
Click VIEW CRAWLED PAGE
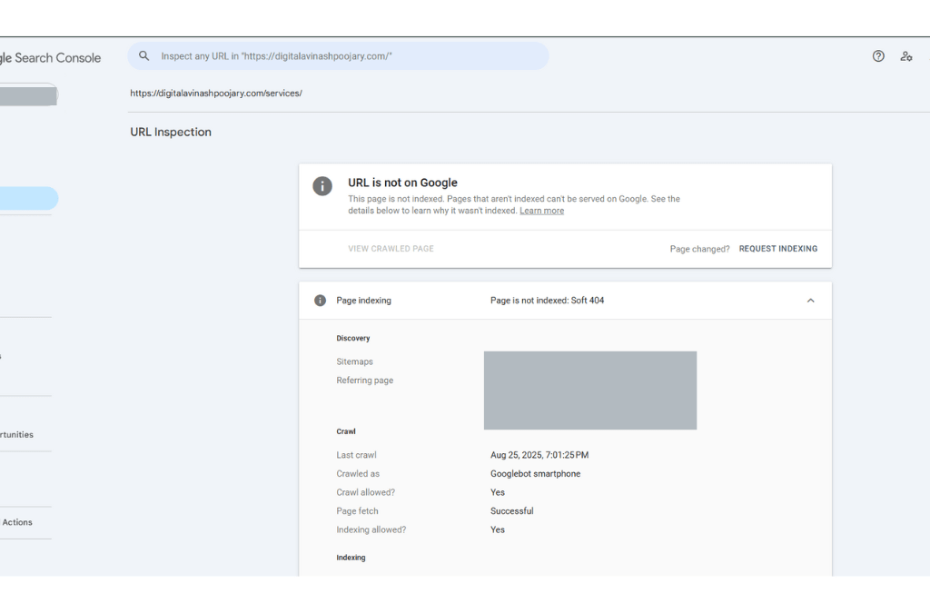(391, 248)
